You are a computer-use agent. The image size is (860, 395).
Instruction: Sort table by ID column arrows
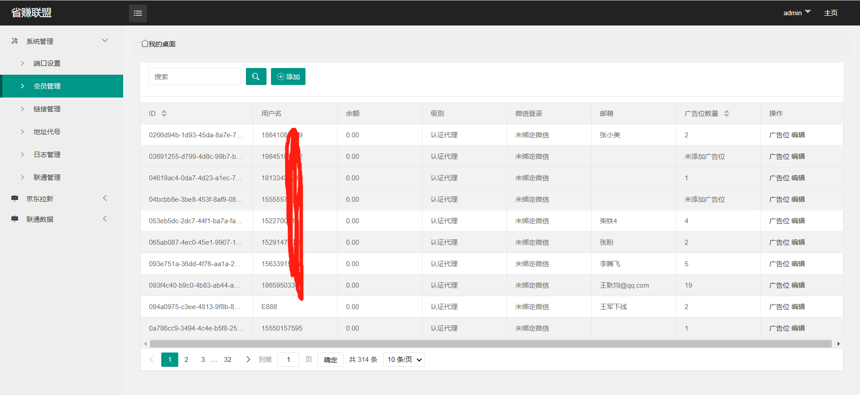click(164, 114)
